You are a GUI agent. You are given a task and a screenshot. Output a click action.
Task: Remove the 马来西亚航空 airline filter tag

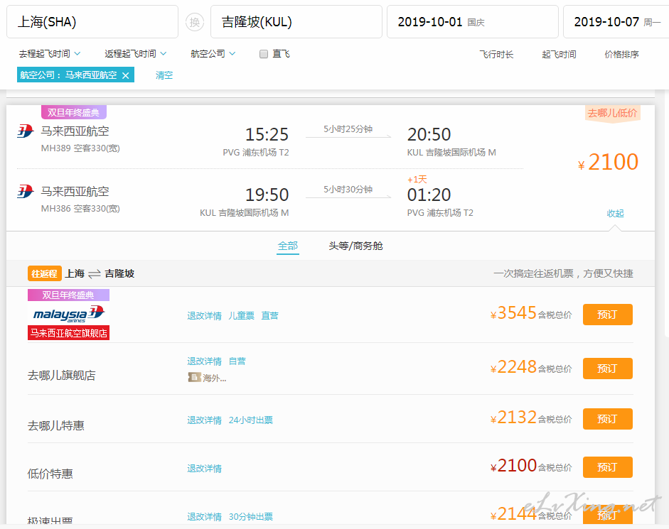[x=125, y=75]
